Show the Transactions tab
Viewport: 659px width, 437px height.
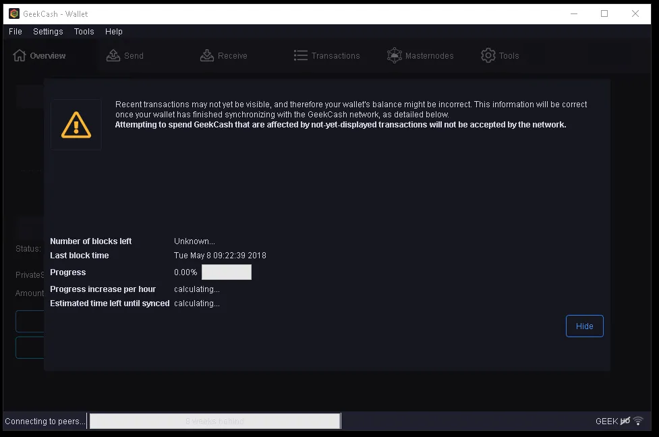pyautogui.click(x=326, y=55)
